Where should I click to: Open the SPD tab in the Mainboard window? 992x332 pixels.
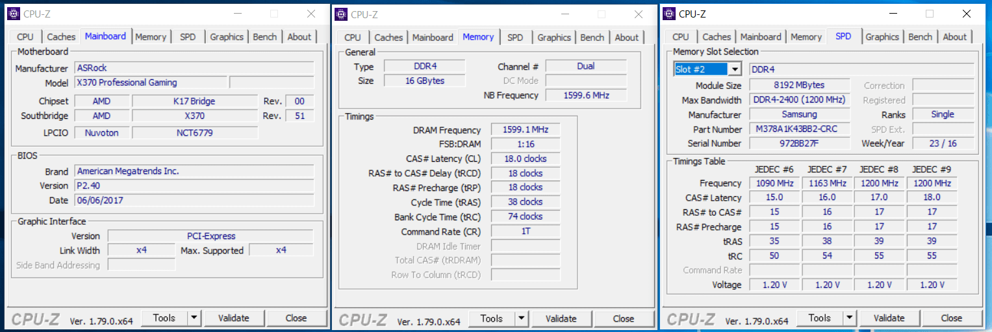[x=188, y=37]
